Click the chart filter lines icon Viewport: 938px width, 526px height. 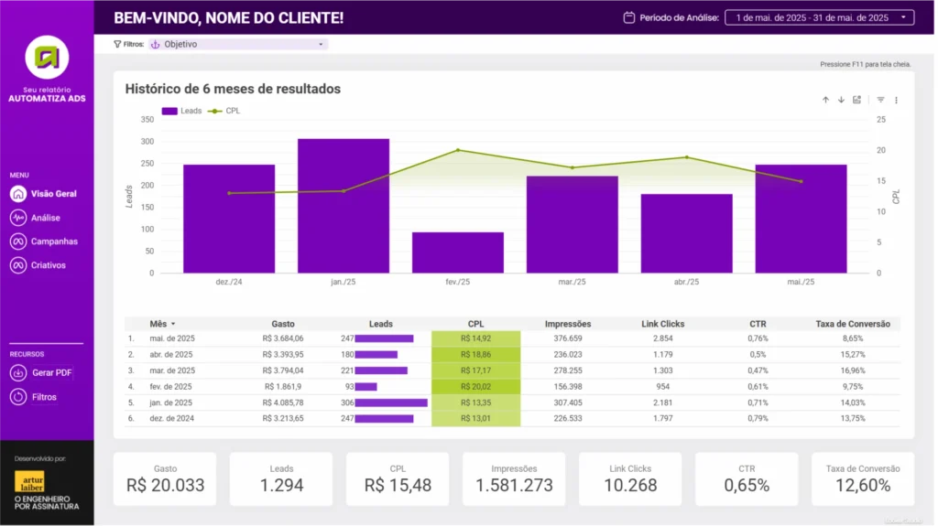point(880,100)
